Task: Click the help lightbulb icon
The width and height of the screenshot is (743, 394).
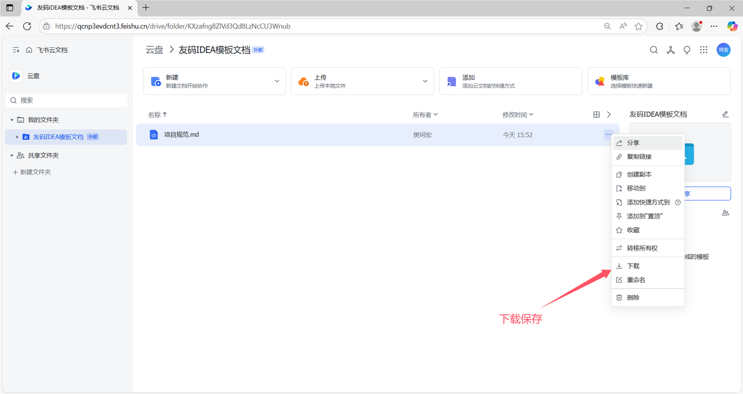Action: (x=687, y=50)
